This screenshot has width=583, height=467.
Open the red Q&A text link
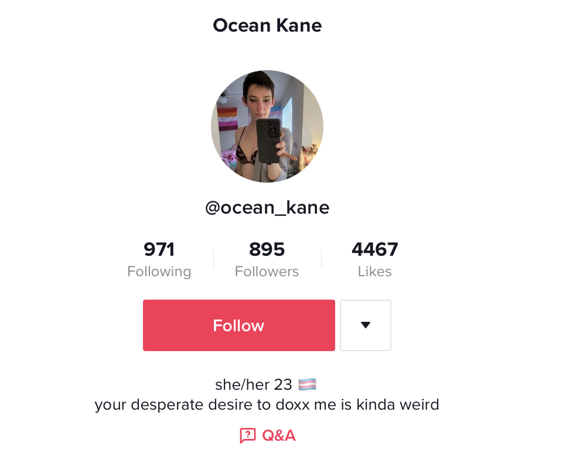click(279, 435)
